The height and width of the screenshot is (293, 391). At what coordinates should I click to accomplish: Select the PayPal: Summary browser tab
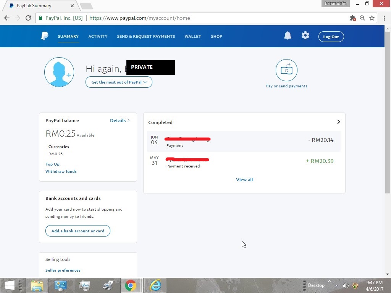click(x=41, y=5)
